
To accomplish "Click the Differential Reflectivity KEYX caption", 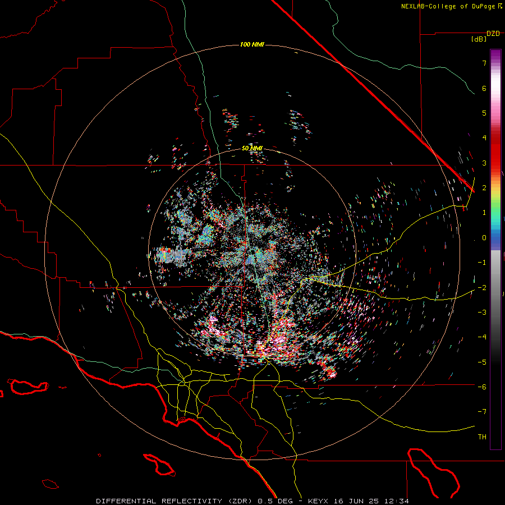I will point(252,501).
